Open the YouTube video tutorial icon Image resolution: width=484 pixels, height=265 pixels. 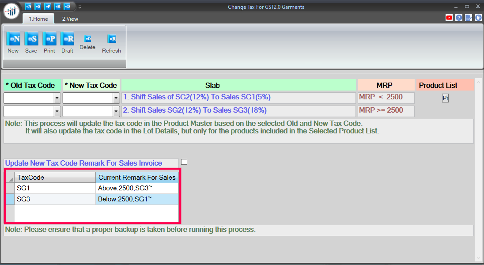tap(449, 18)
